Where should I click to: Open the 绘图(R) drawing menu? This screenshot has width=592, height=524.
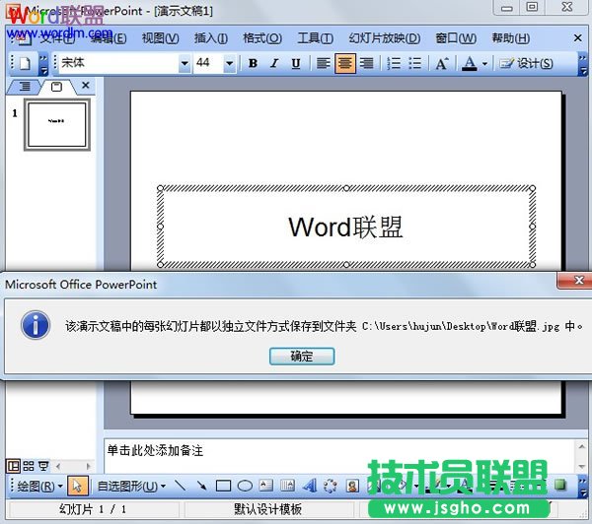(x=39, y=486)
